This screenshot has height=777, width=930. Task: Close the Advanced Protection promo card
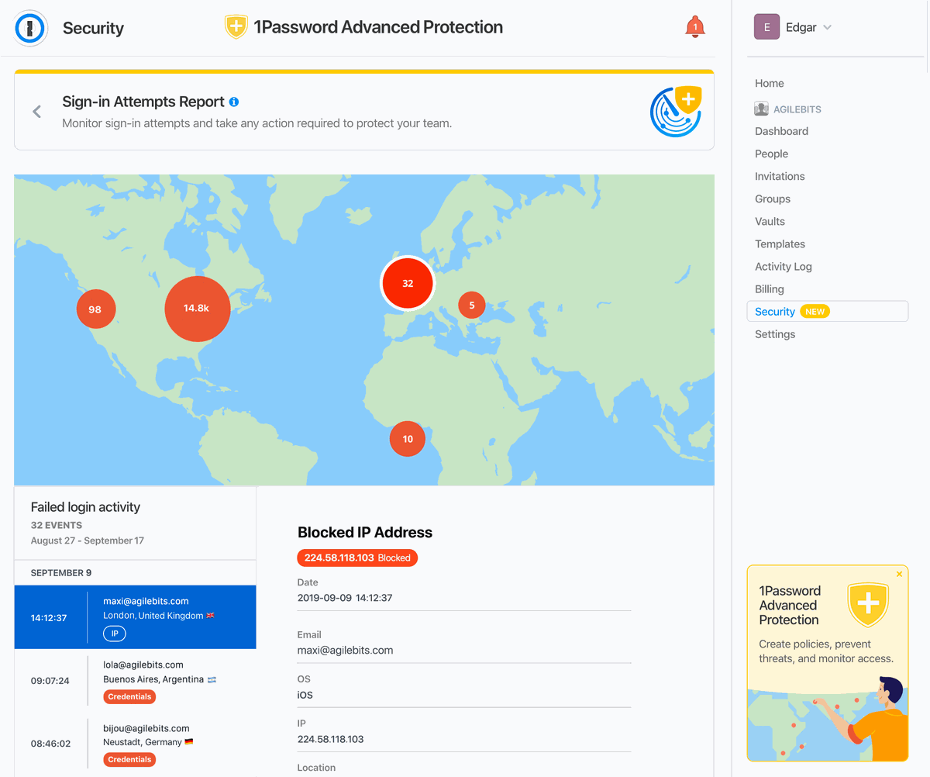click(899, 575)
